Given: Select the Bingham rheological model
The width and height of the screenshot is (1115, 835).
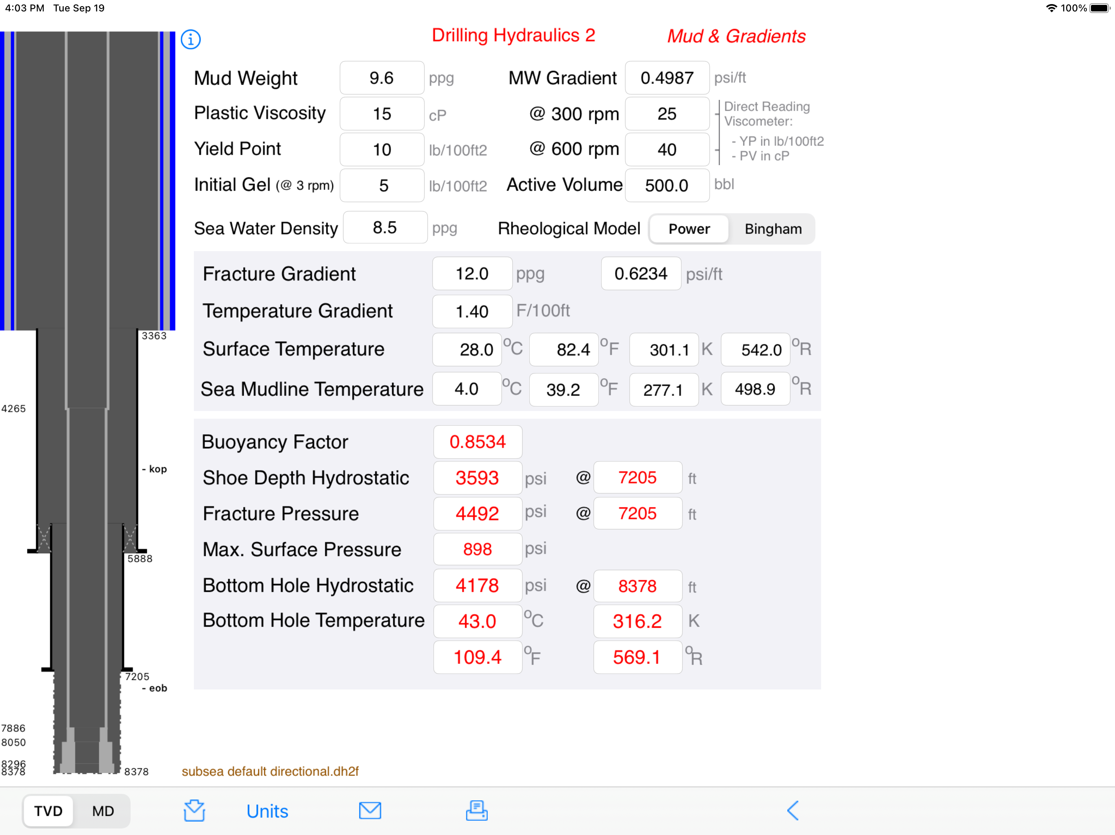Looking at the screenshot, I should click(773, 229).
